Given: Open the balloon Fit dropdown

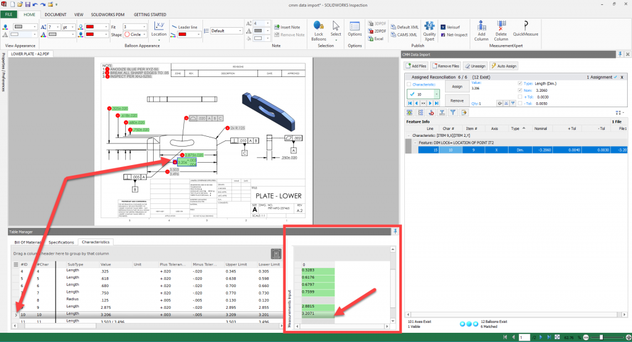Looking at the screenshot, I should pos(144,27).
